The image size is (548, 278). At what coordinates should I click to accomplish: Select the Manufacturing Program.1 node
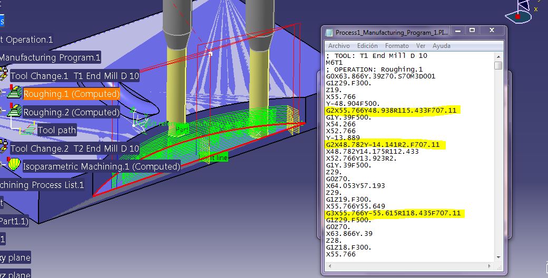tap(50, 57)
